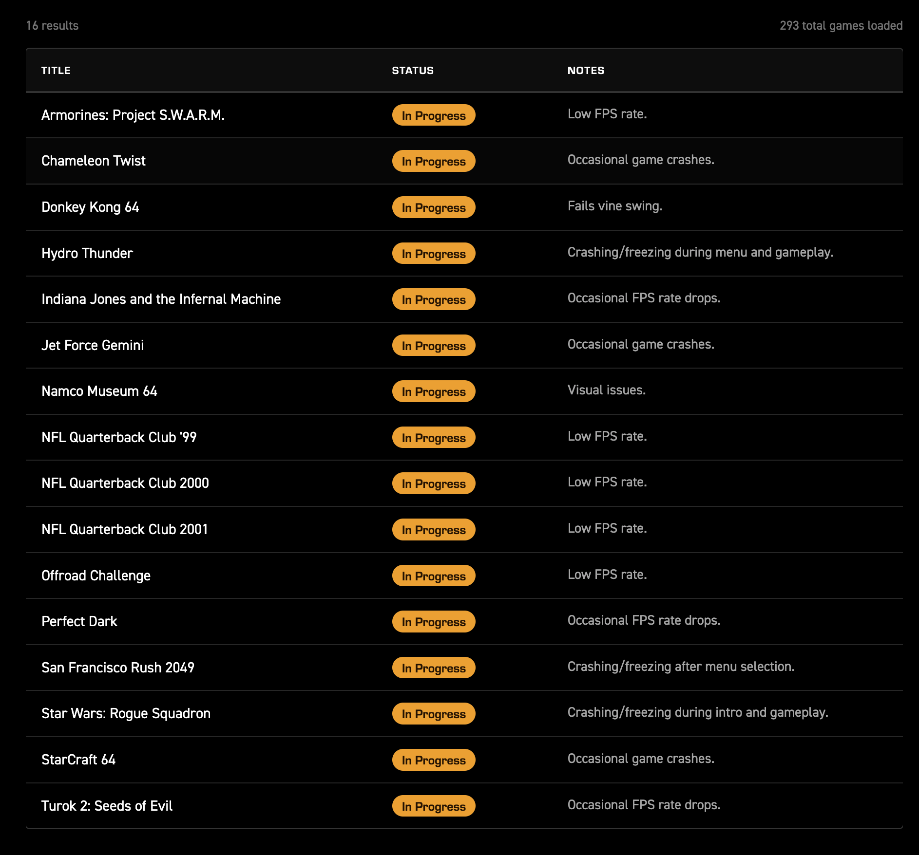
Task: Click Indiana Jones and the Infernal Machine title
Action: click(x=161, y=299)
